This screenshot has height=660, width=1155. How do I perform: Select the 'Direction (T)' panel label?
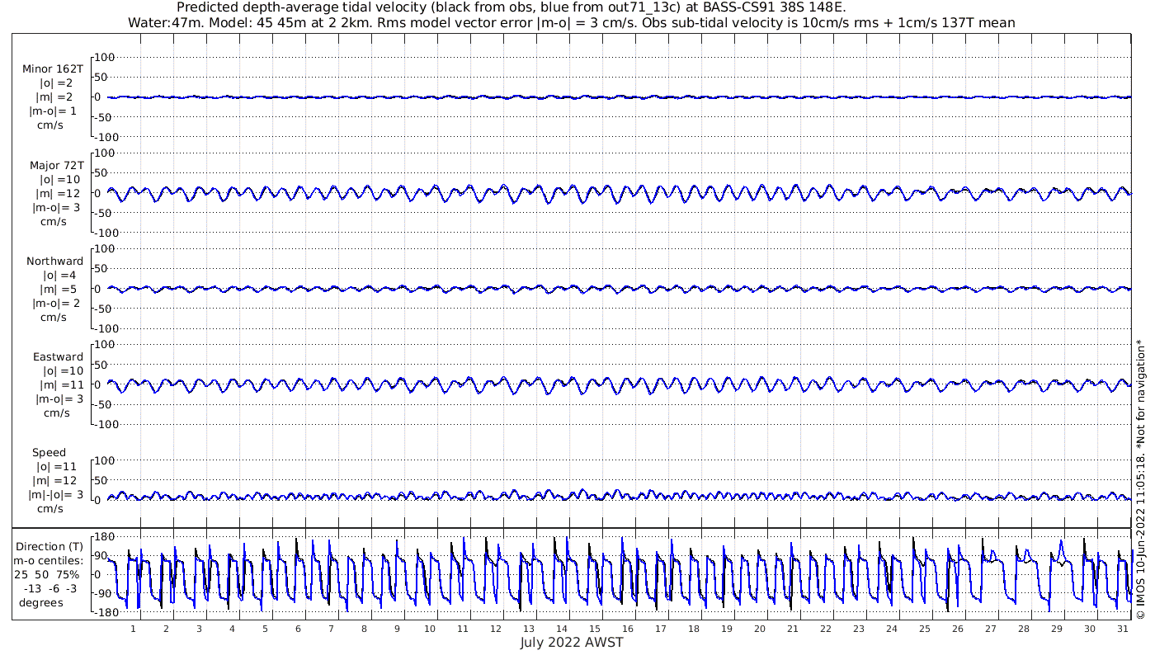49,546
